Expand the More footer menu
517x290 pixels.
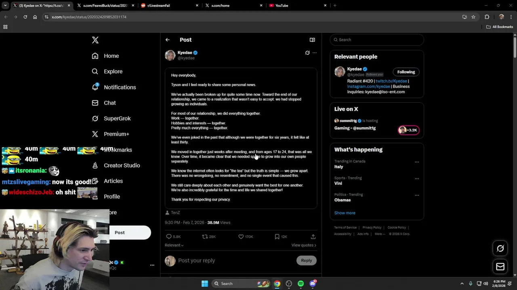coord(380,234)
